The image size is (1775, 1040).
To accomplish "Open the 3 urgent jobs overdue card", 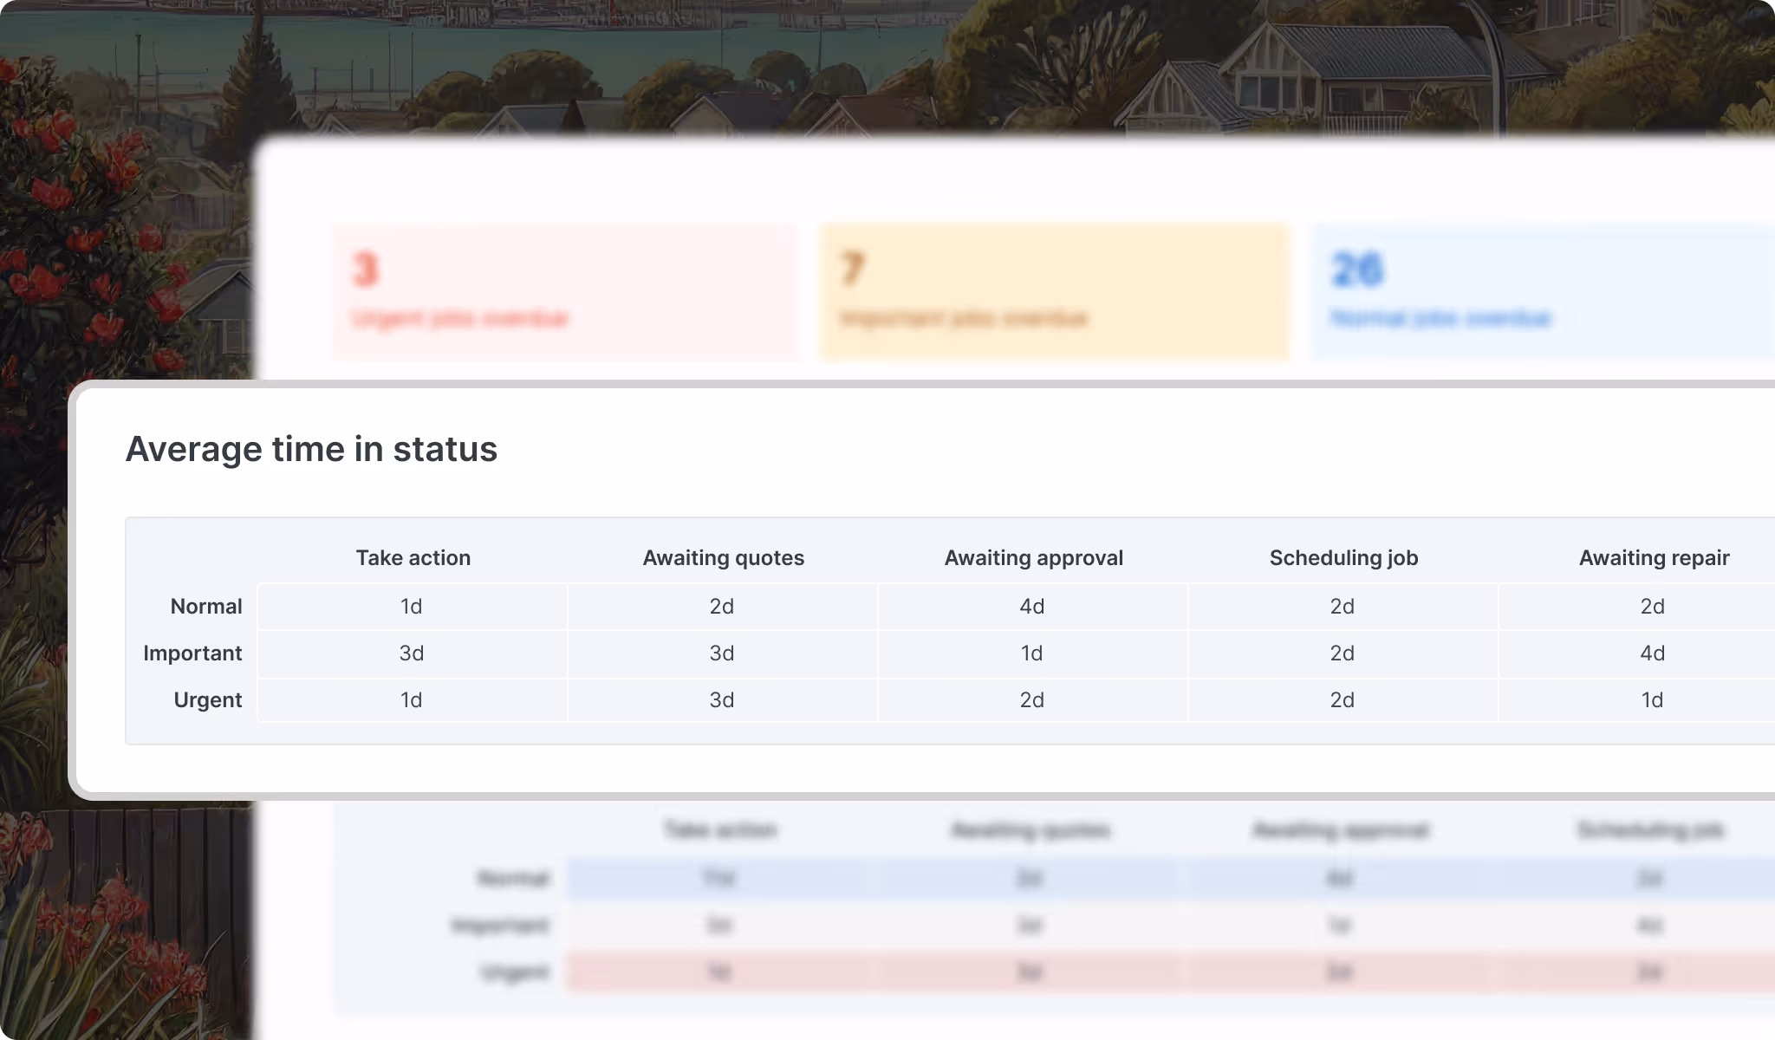I will [x=565, y=292].
